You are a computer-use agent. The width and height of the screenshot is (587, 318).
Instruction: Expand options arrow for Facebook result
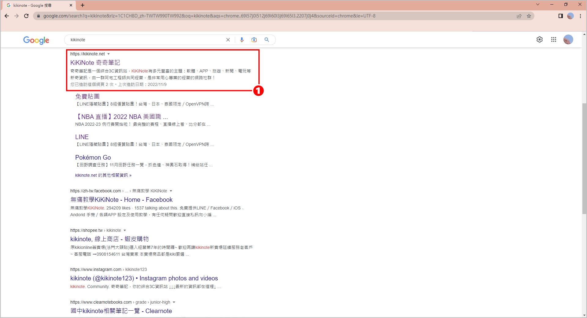(171, 191)
